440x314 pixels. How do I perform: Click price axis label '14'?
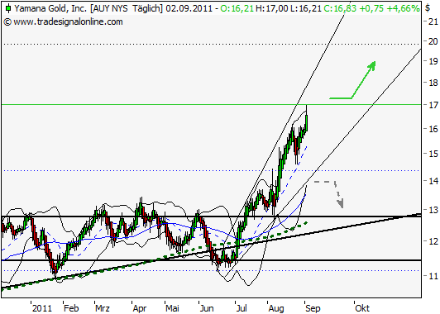(433, 181)
